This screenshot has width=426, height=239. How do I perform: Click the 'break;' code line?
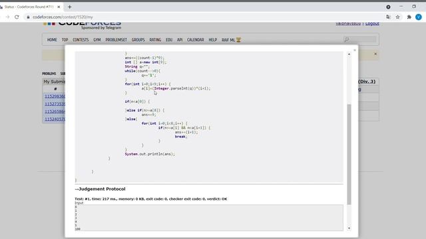point(181,137)
